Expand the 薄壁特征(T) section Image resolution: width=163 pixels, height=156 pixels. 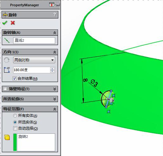tap(55, 89)
